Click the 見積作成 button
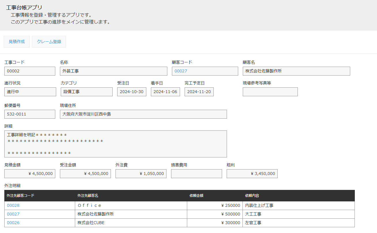The height and width of the screenshot is (233, 377). 17,42
